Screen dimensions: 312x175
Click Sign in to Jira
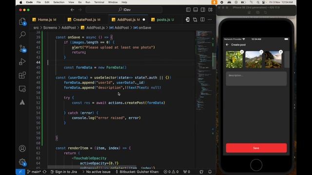coord(64,172)
